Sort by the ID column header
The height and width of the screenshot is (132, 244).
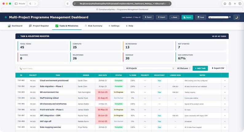coord(21,75)
